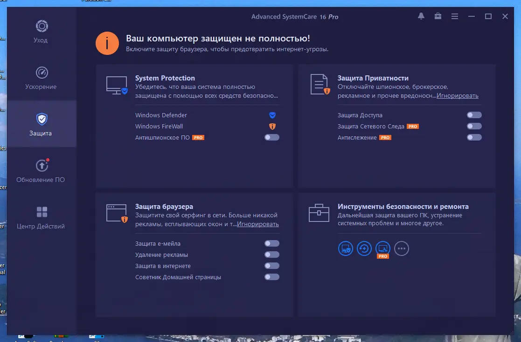The image size is (521, 342).
Task: Click the System Protection heading
Action: [x=165, y=78]
